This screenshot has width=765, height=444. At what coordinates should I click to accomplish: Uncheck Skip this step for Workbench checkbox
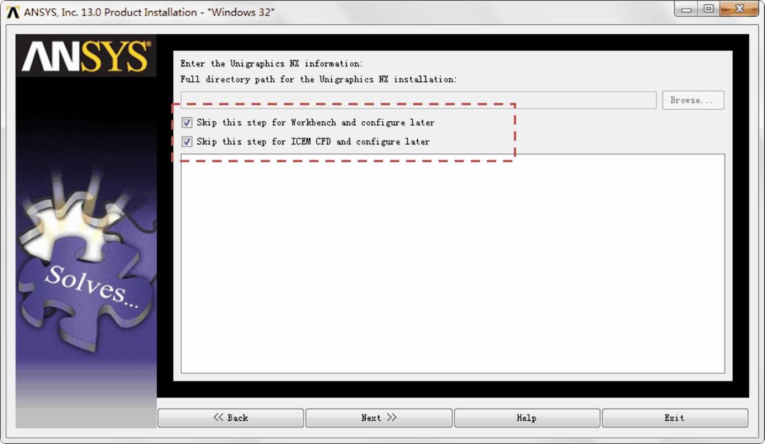pos(187,122)
